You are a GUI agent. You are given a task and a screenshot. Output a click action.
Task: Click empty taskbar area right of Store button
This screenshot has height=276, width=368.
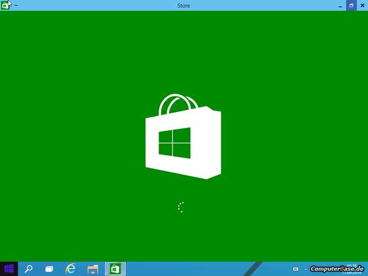point(189,269)
